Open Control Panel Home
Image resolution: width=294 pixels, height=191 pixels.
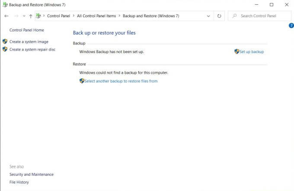(x=27, y=30)
